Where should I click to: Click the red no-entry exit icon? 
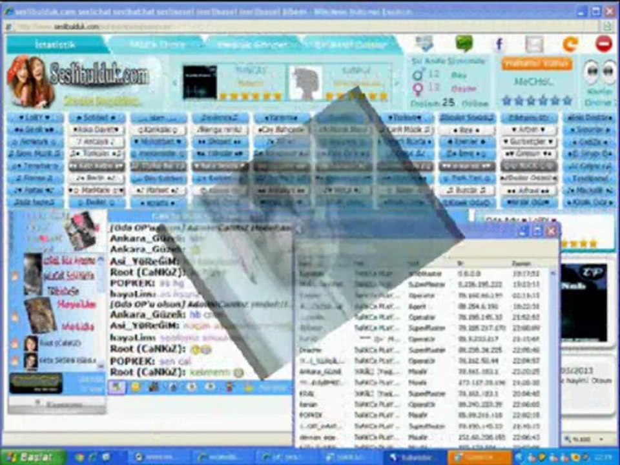pyautogui.click(x=604, y=43)
